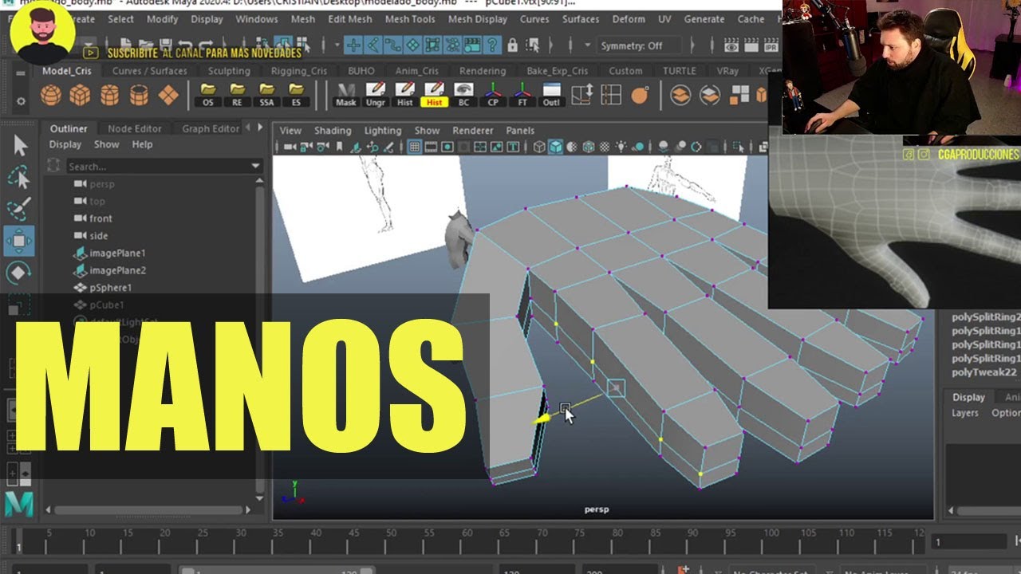Switch to the Rigging_Cris shelf tab

[299, 71]
